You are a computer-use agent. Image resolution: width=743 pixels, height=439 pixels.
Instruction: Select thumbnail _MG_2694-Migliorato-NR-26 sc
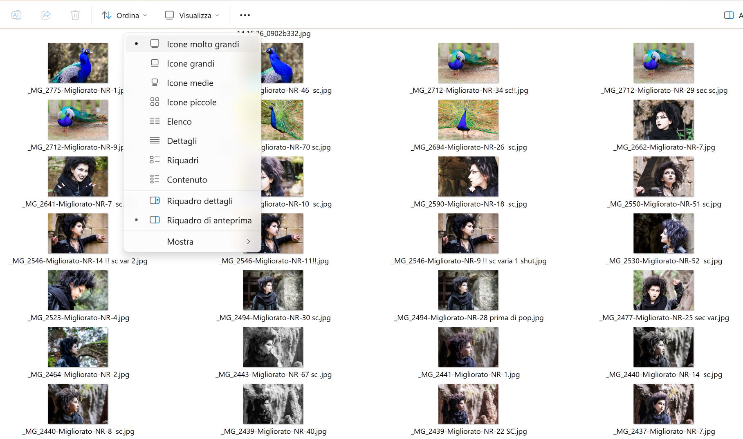point(468,120)
